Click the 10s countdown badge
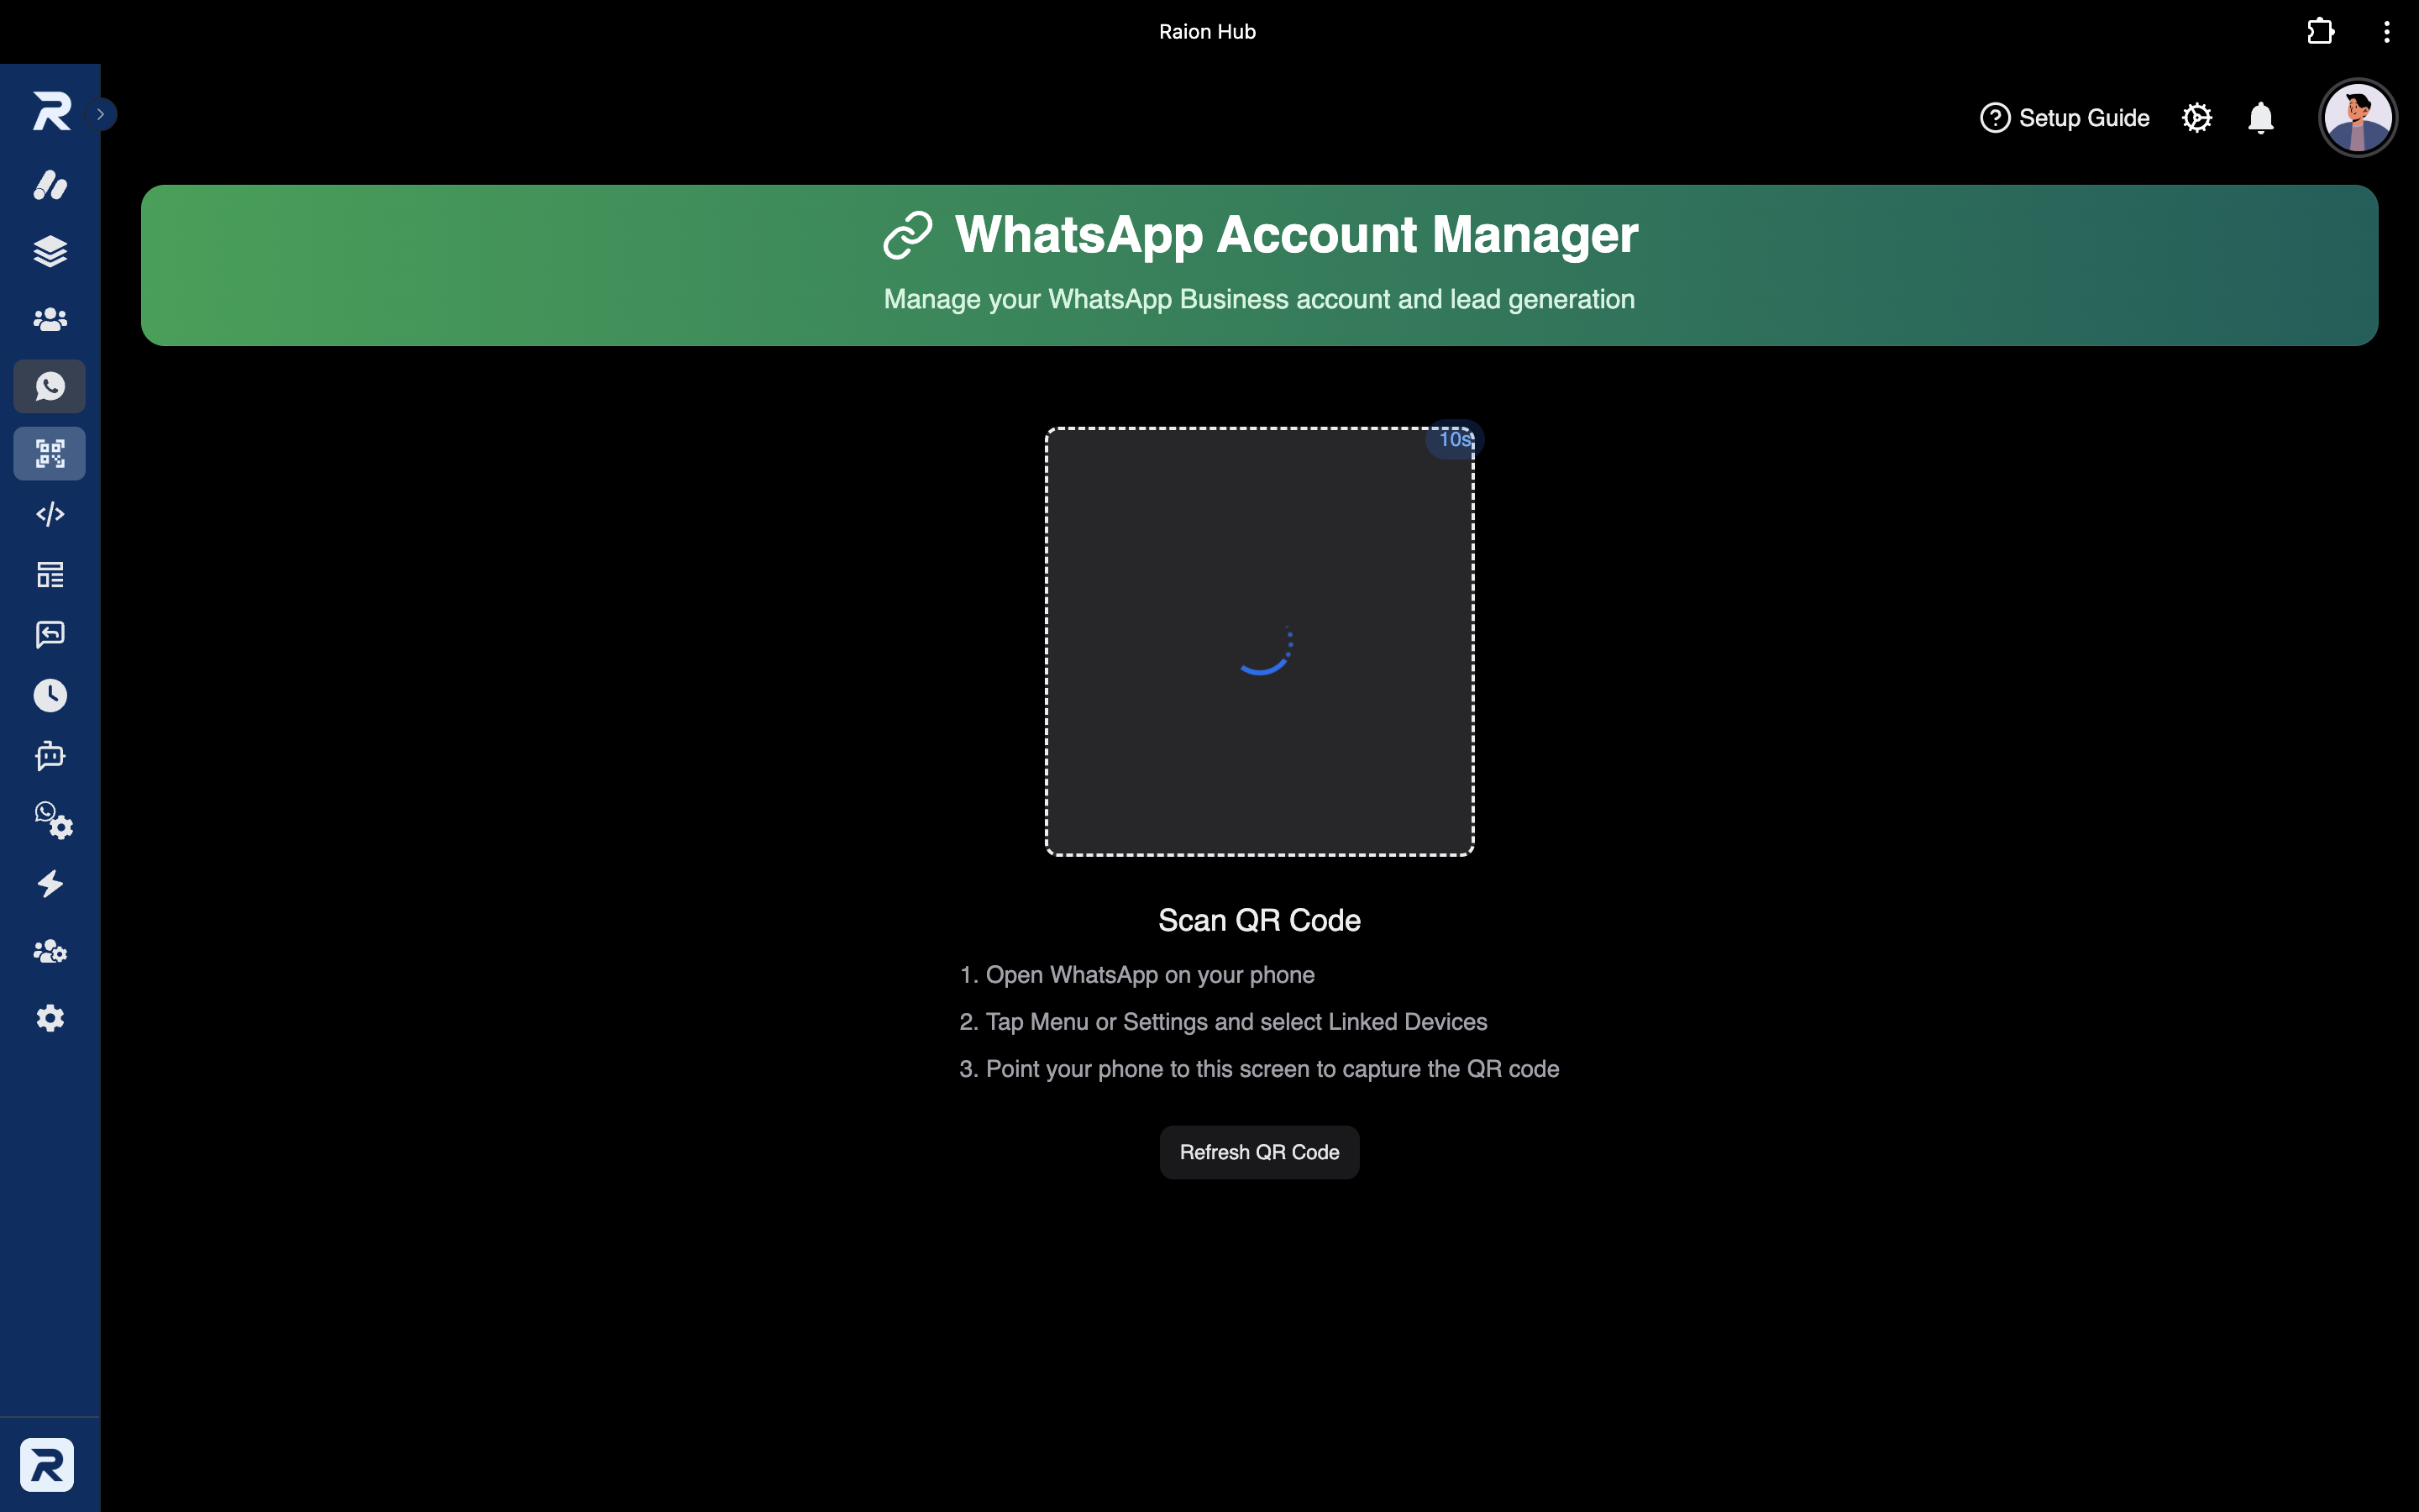Screen dimensions: 2419x1512 [x=1455, y=439]
